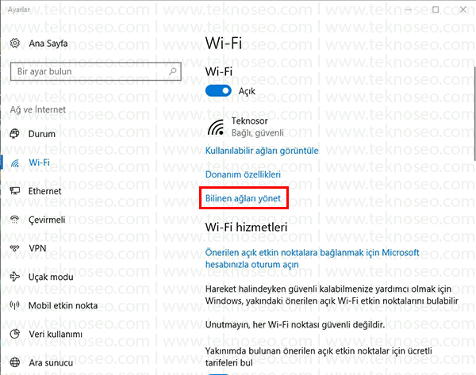This screenshot has width=476, height=375.
Task: Close the Ayarlar window
Action: [x=463, y=10]
